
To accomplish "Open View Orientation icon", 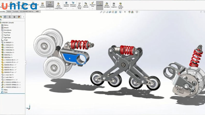I will tap(116, 12).
